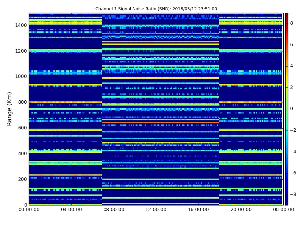This screenshot has height=227, width=303.
Task: Click the 800 range tick label
Action: [22, 102]
